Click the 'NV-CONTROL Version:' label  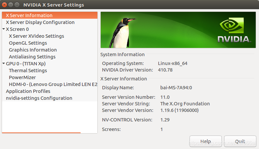tap(127, 120)
